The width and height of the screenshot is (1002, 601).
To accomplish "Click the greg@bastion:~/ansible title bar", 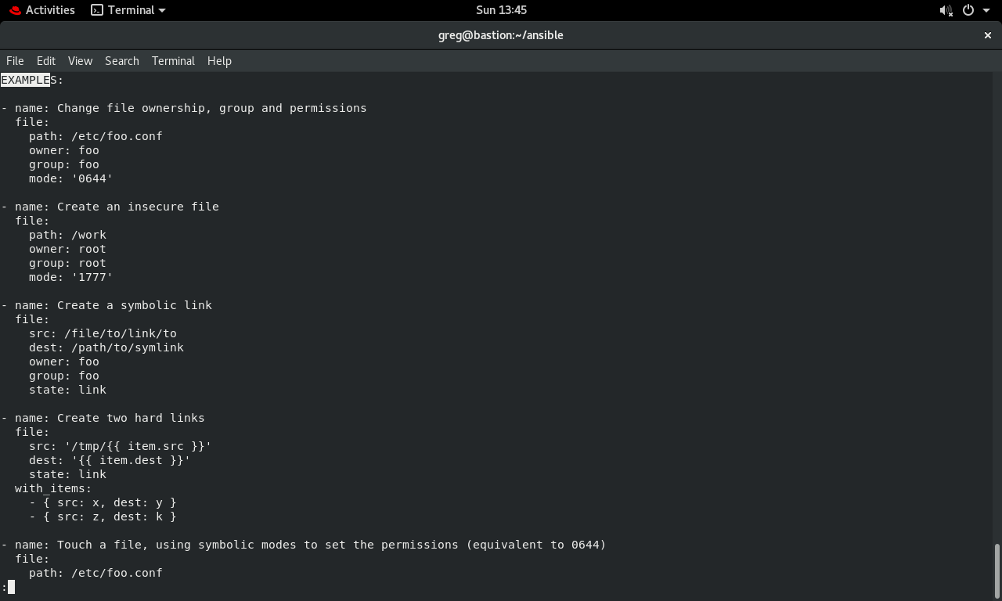I will (x=501, y=35).
